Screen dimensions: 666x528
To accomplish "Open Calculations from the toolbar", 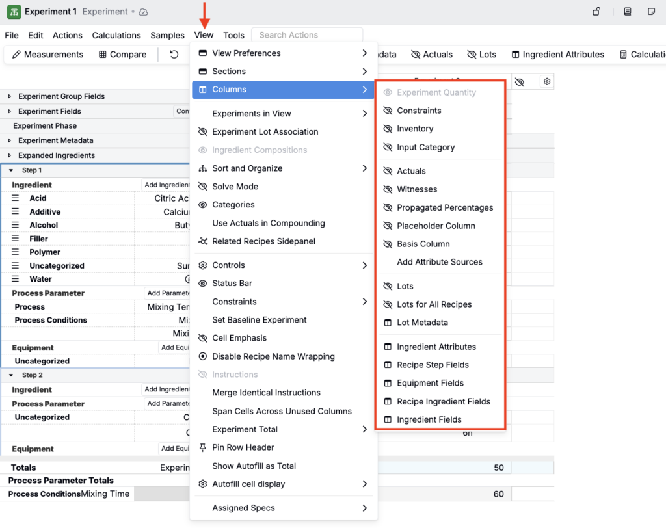I will click(641, 55).
